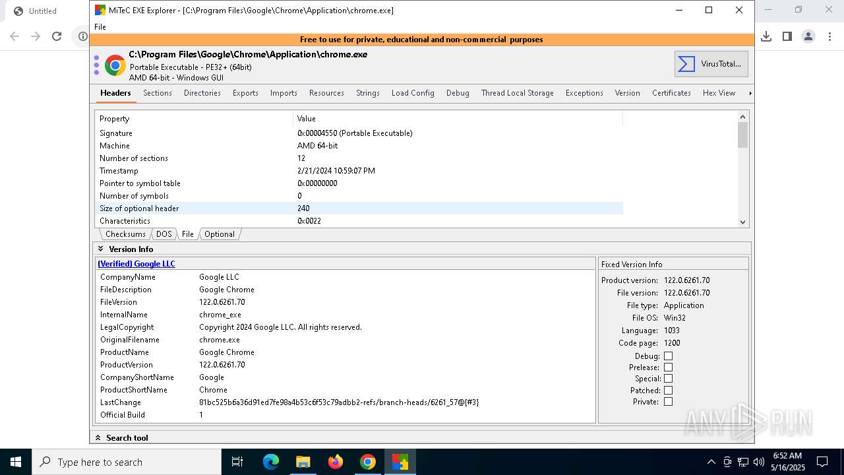Click the Chrome browser reload icon

[x=57, y=36]
